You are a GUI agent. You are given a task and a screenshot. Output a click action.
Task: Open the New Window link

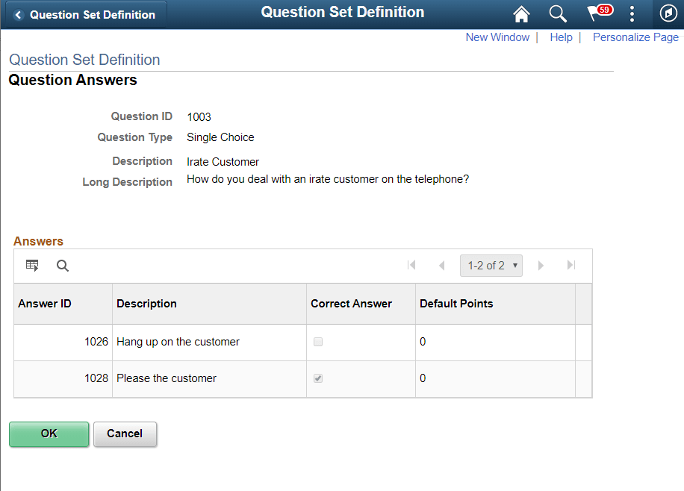pyautogui.click(x=497, y=37)
